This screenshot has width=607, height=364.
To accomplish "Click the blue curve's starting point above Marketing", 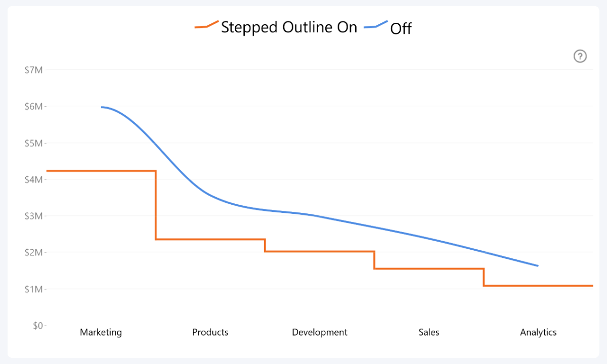I will tap(102, 107).
